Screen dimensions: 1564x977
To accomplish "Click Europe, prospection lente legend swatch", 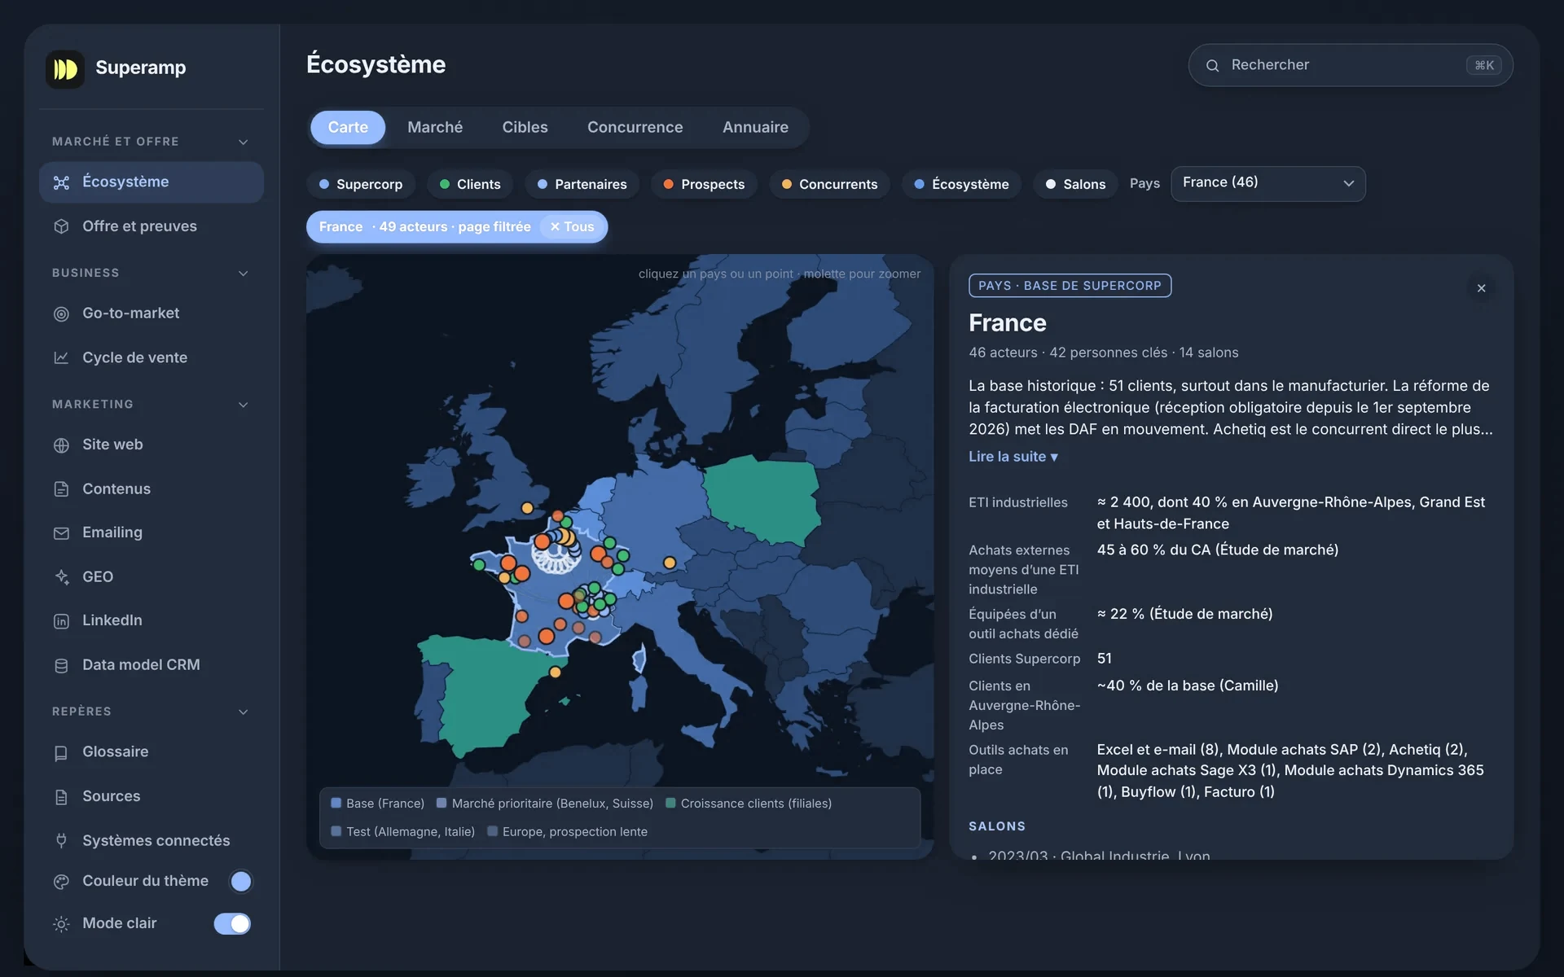I will pyautogui.click(x=492, y=831).
